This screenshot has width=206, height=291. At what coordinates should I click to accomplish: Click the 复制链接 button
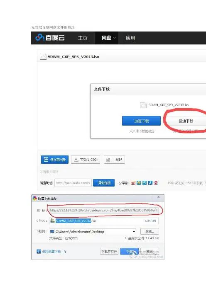click(104, 183)
